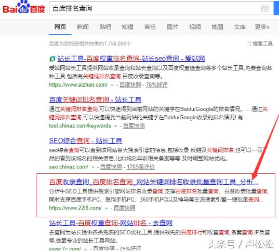Open 百度快照 for aizhan.com result
The height and width of the screenshot is (252, 279).
[130, 85]
